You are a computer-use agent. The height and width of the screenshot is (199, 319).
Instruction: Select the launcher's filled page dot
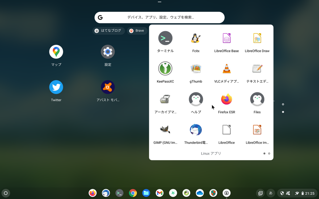283,112
